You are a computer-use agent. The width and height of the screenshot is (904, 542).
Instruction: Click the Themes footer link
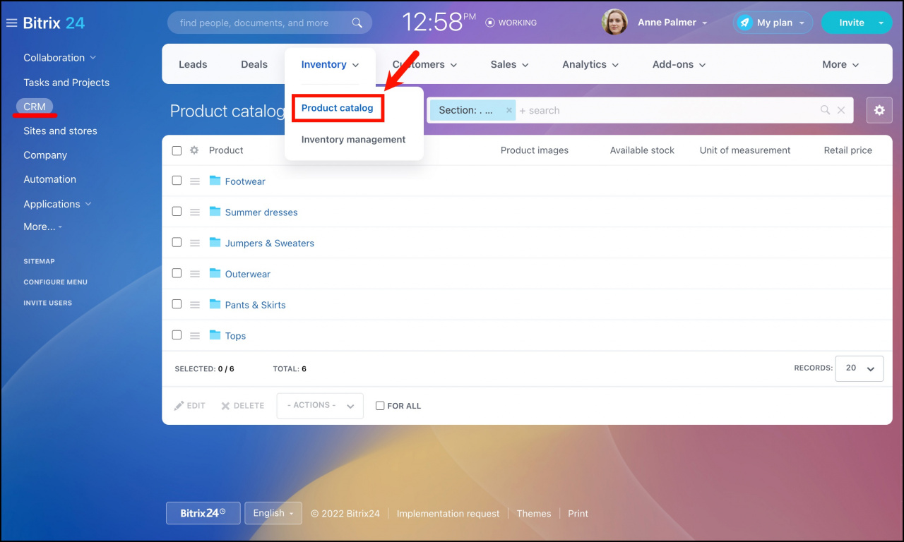coord(533,514)
